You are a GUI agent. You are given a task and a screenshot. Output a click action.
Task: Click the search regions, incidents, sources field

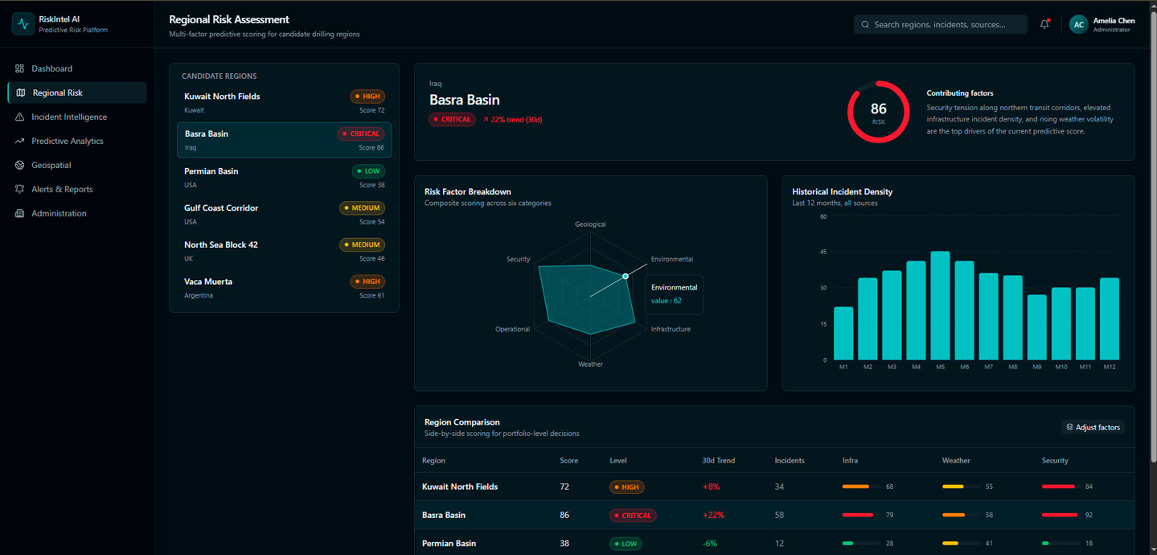tap(940, 25)
